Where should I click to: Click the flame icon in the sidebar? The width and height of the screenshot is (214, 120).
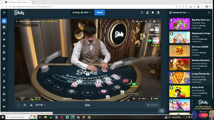[4, 87]
